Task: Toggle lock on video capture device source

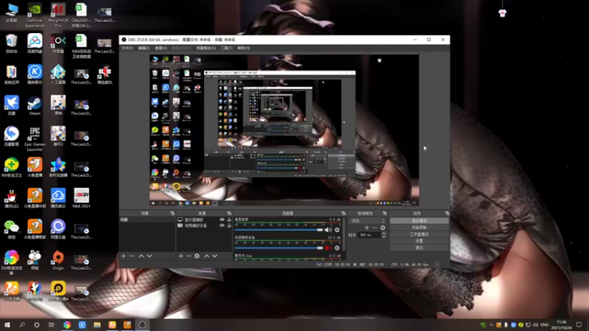Action: (229, 226)
